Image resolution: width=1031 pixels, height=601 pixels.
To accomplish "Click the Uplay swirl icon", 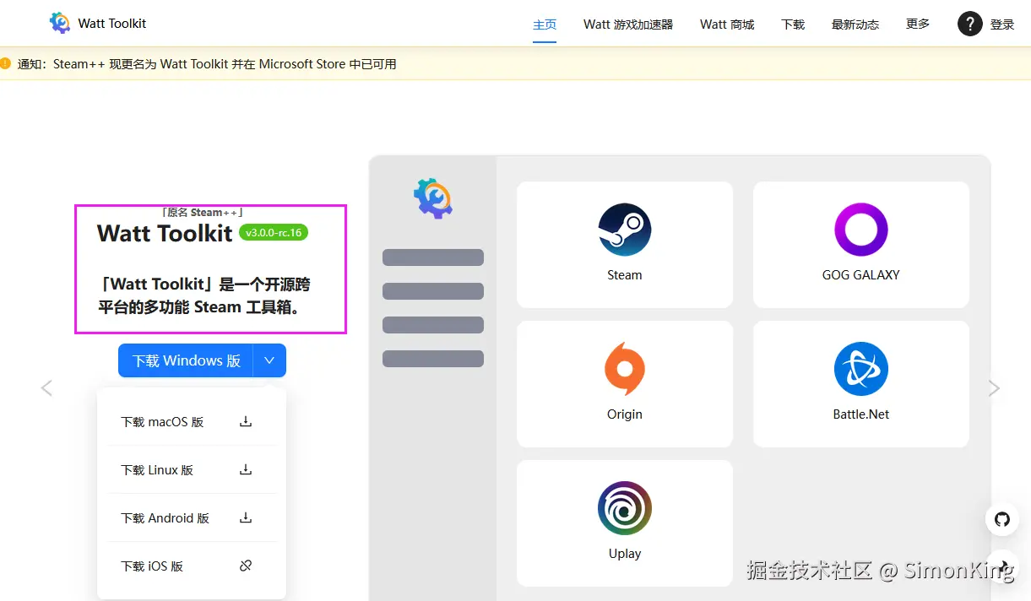I will tap(625, 508).
